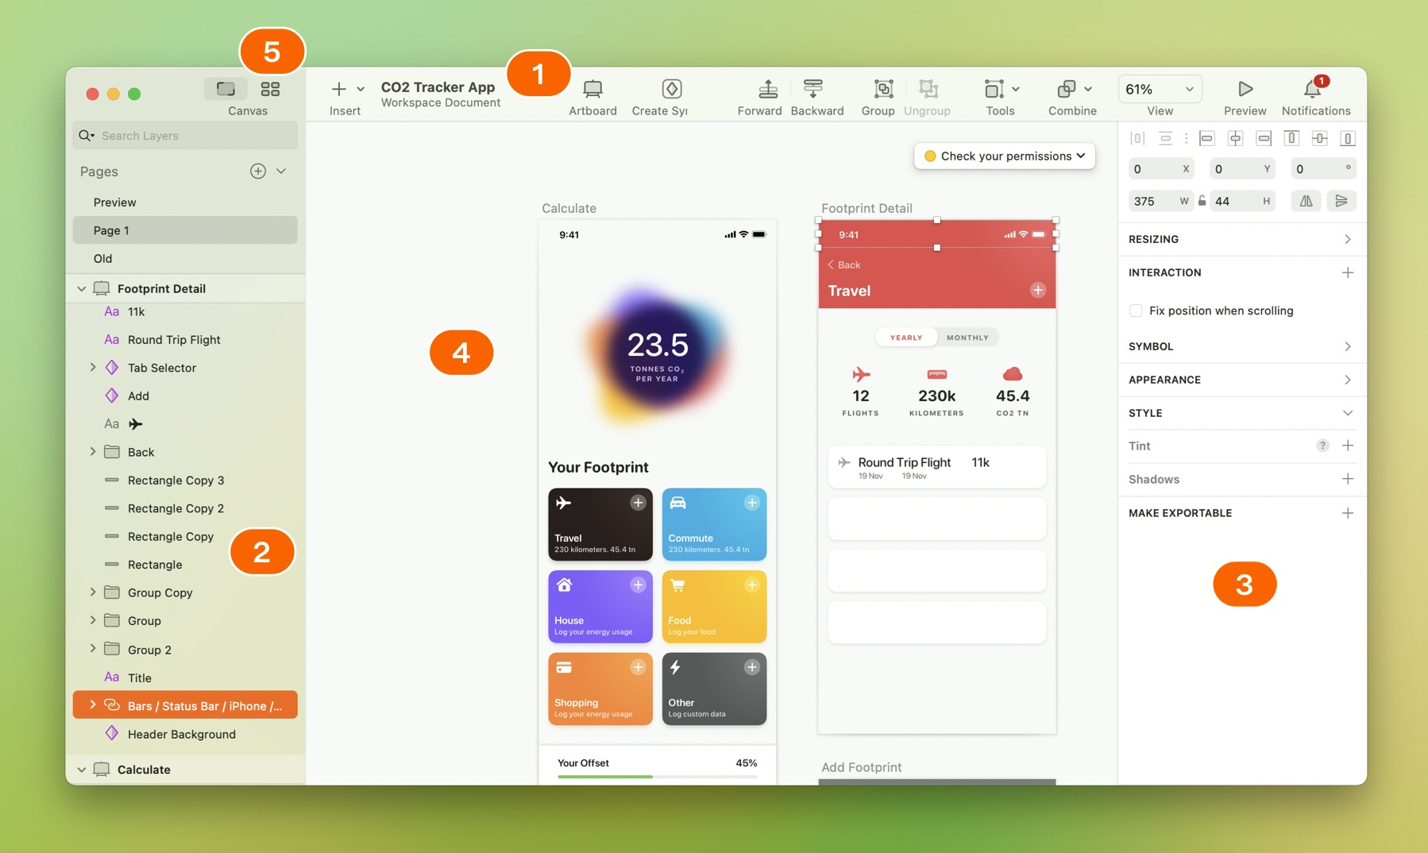Screen dimensions: 1428x853
Task: Click the Your Offset progress bar
Action: pos(657,776)
